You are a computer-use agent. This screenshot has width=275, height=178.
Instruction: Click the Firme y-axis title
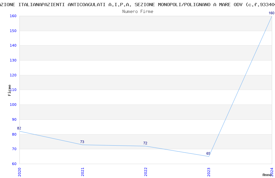click(x=9, y=90)
